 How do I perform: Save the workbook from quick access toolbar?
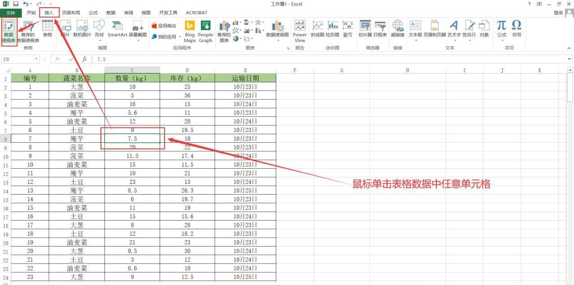(16, 4)
